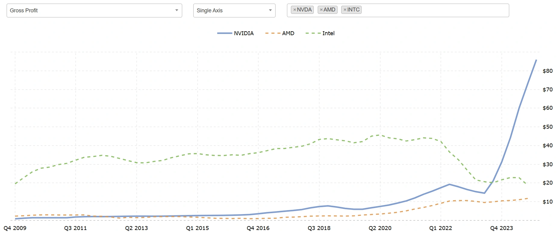Image resolution: width=558 pixels, height=233 pixels.
Task: Click the NVIDIA blue line legend swatch
Action: [x=225, y=33]
